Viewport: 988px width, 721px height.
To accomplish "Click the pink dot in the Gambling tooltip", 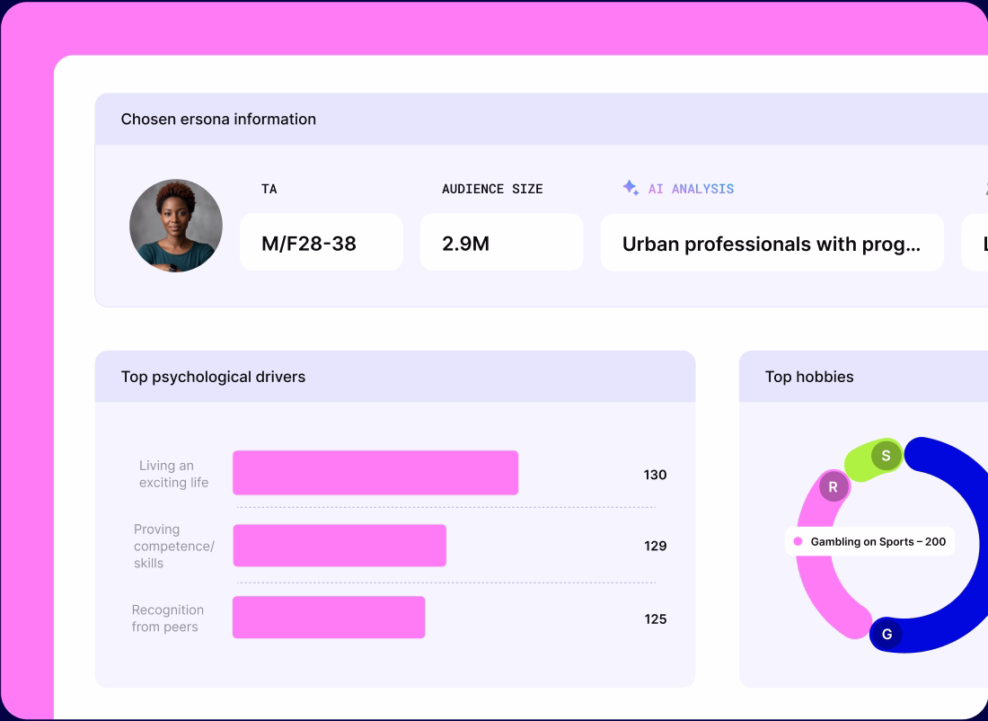I will click(798, 541).
